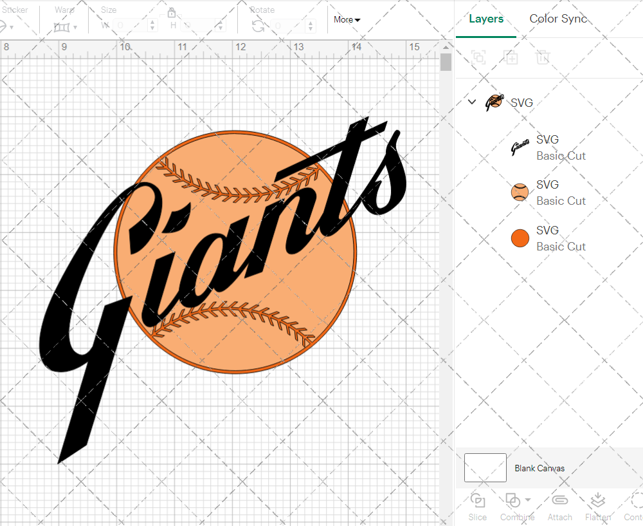Click the Warp tool icon
The height and width of the screenshot is (526, 643).
pyautogui.click(x=62, y=27)
